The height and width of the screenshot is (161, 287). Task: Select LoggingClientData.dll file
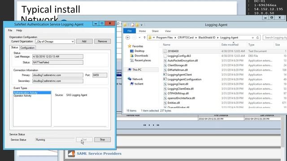coord(180,89)
